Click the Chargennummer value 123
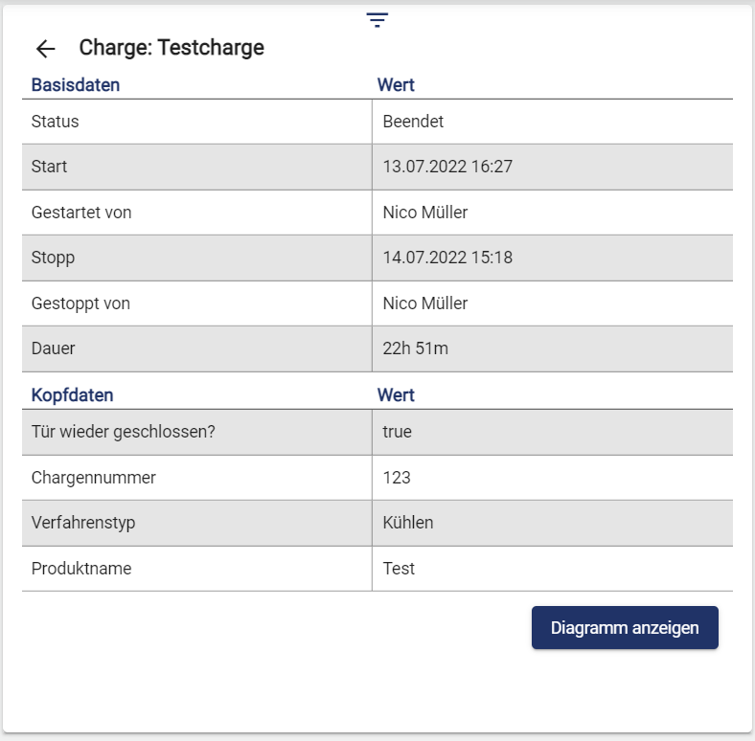 397,478
